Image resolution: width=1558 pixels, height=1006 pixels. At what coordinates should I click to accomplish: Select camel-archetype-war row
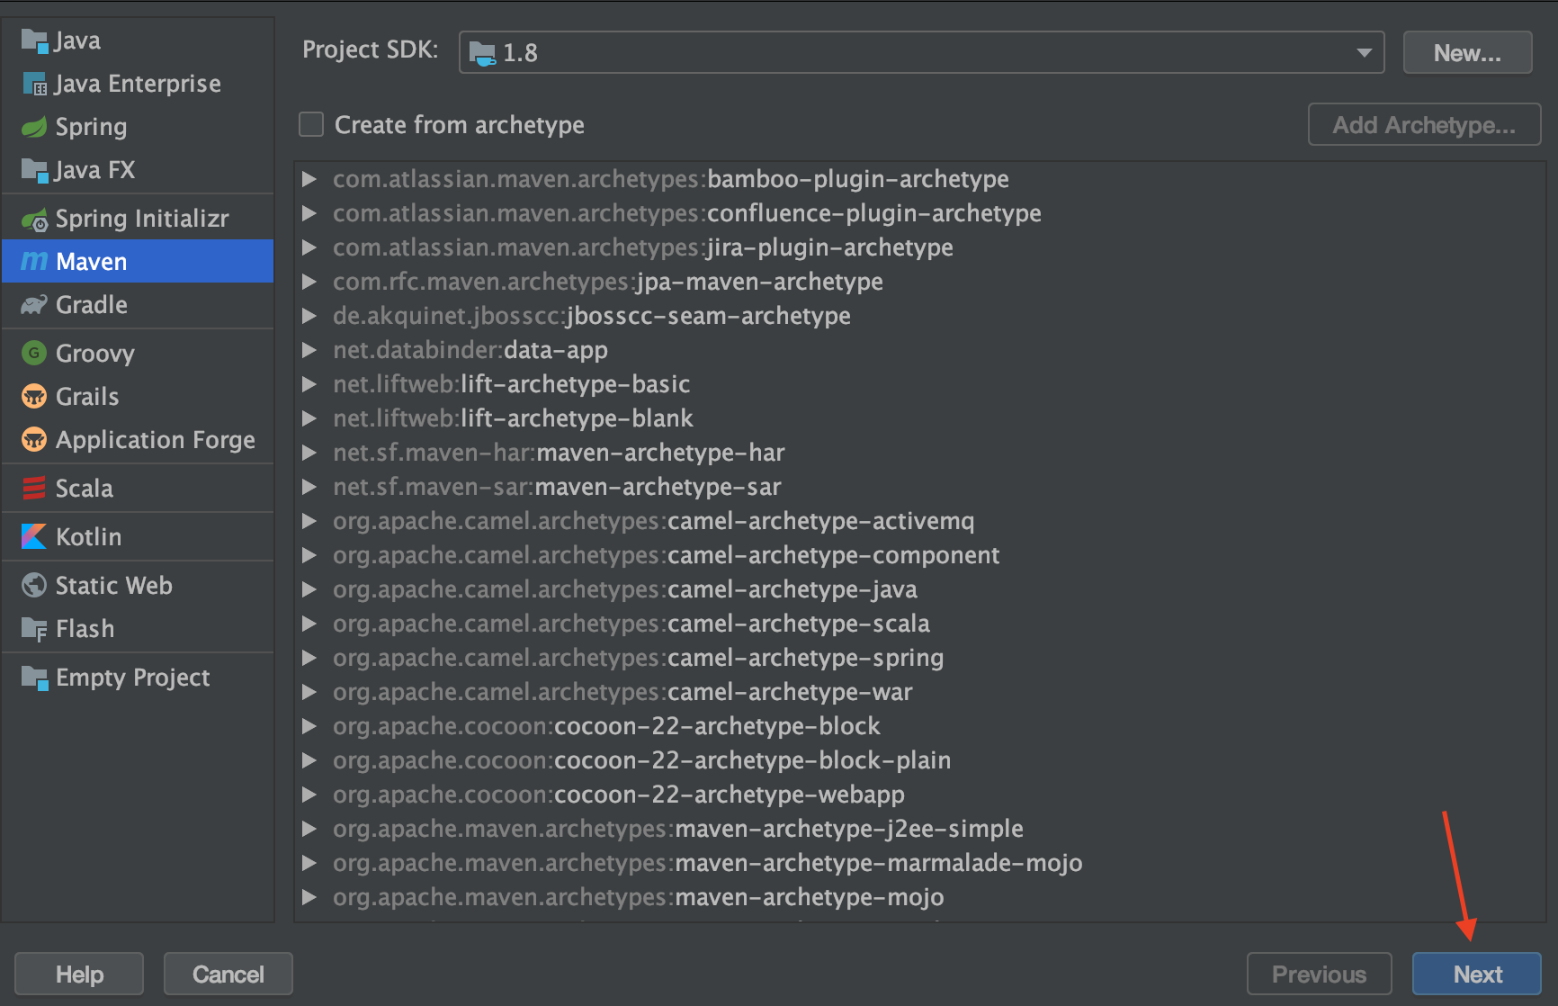[x=919, y=692]
